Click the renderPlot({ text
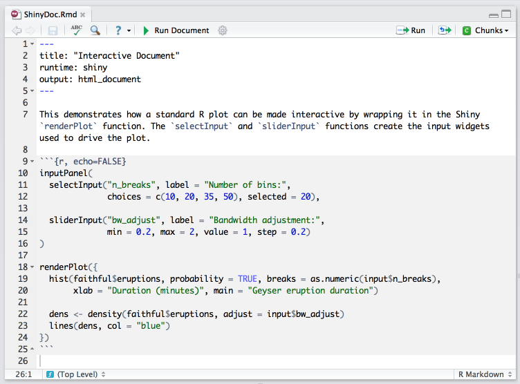 68,267
